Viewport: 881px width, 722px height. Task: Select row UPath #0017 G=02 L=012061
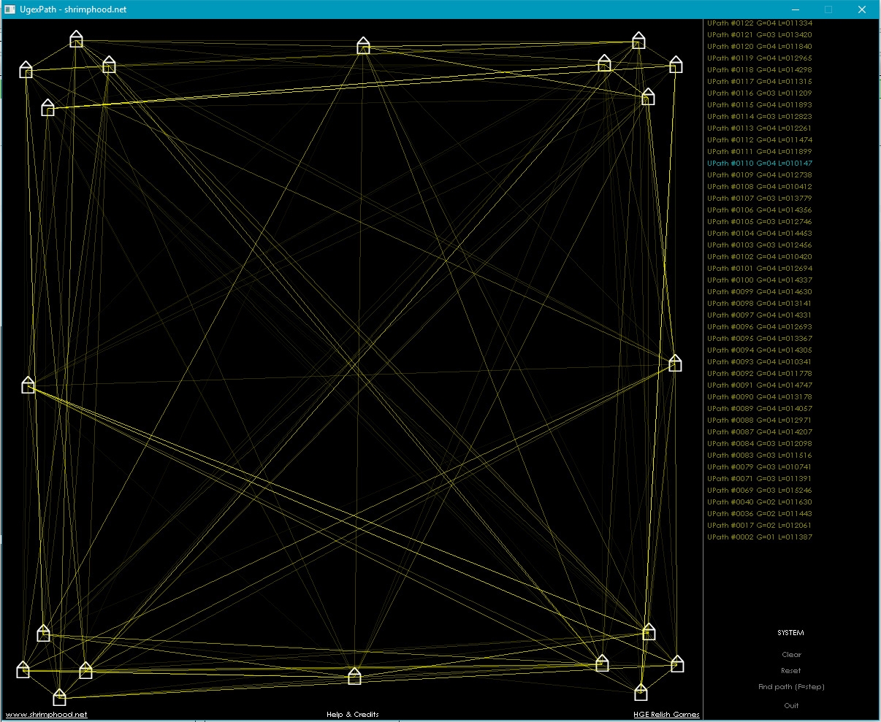[x=760, y=526]
